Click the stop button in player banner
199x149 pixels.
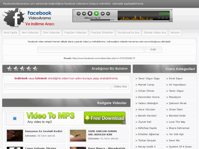point(90,13)
